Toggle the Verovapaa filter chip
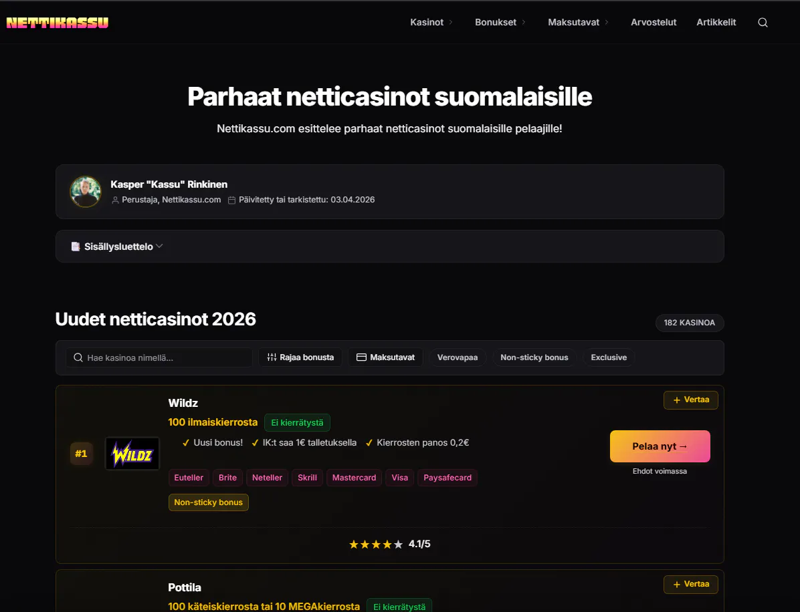800x612 pixels. [x=458, y=357]
